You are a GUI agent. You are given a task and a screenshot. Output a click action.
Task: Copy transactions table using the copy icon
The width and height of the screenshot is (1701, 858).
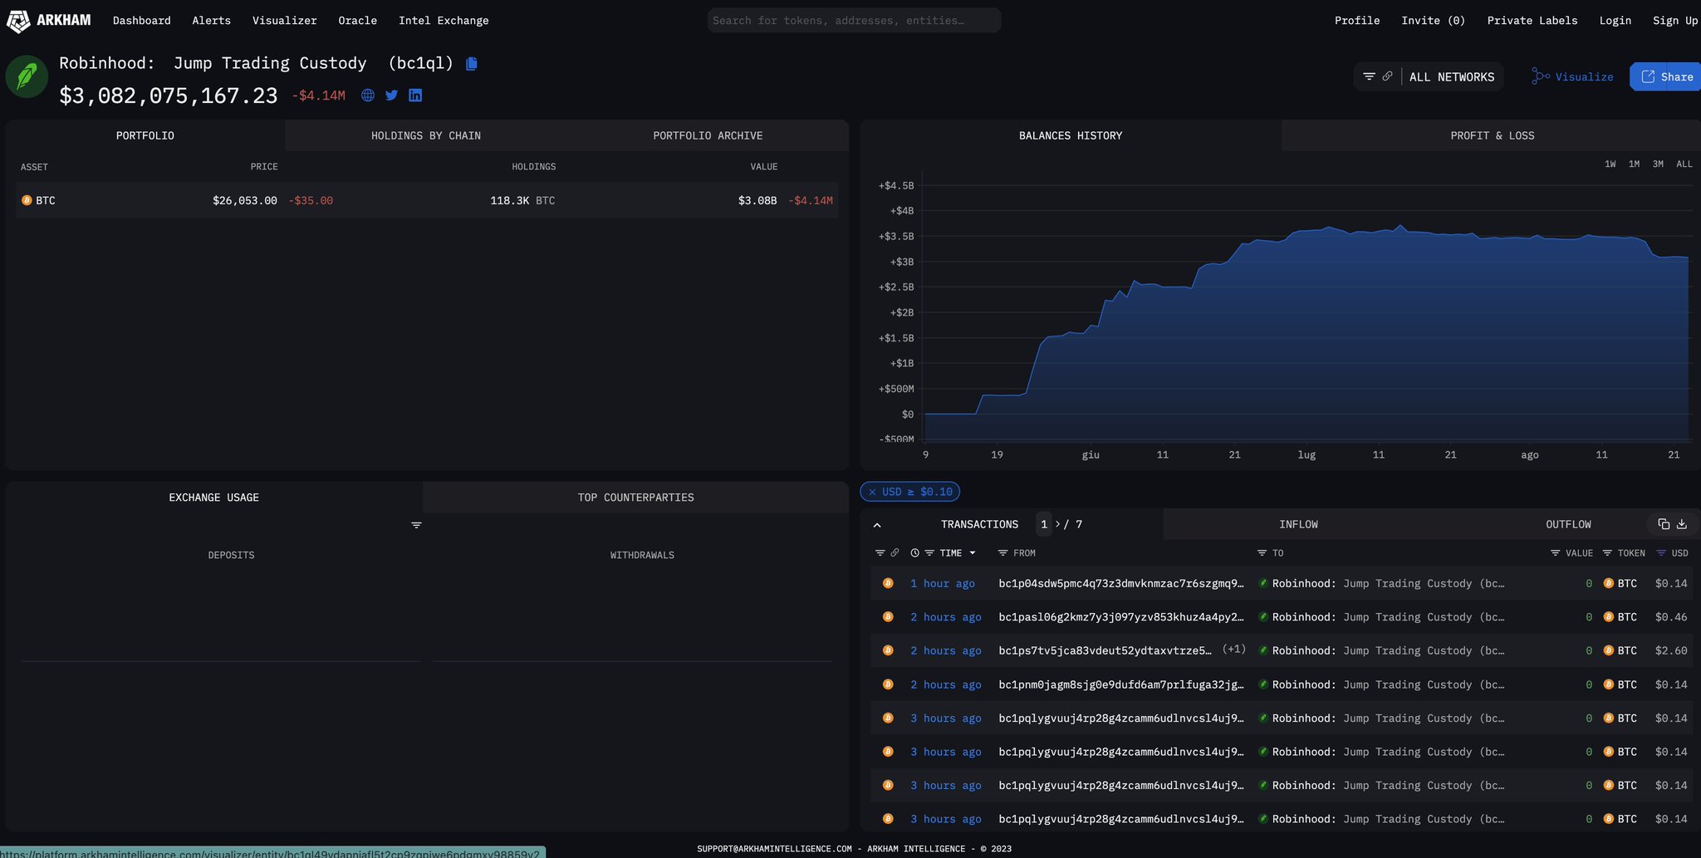1664,524
